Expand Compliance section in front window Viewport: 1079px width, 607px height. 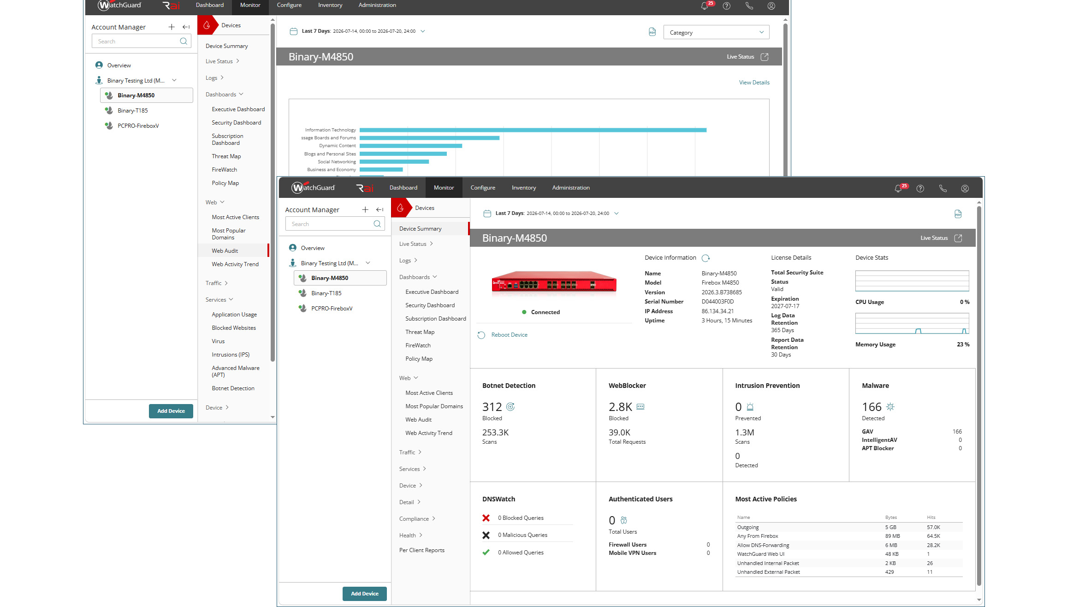417,519
